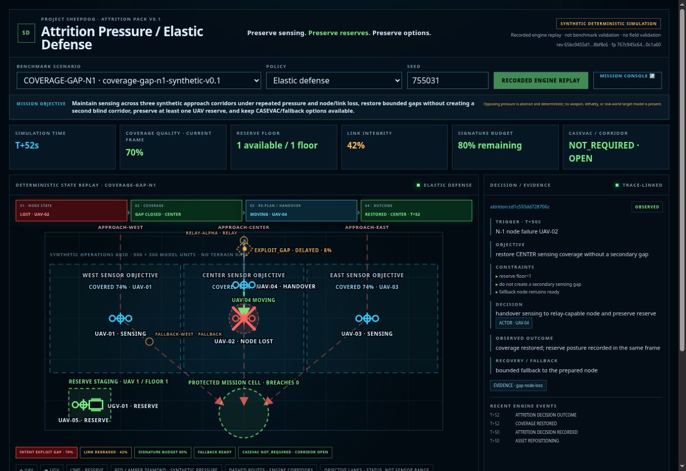Click the fallback-west node circle
This screenshot has height=471, width=686.
149,342
